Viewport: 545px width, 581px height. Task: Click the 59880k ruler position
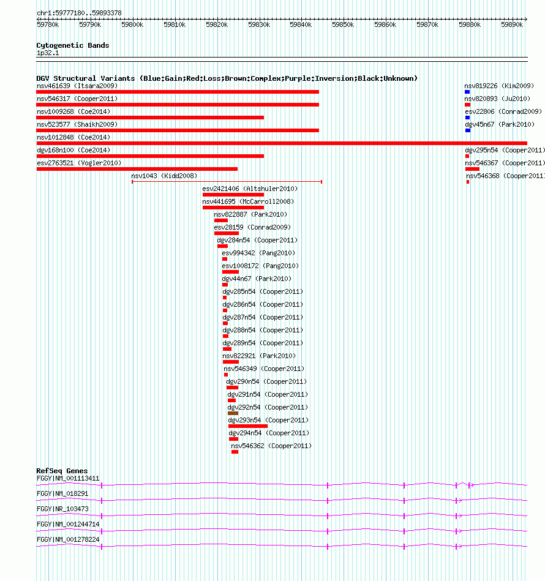(x=470, y=25)
